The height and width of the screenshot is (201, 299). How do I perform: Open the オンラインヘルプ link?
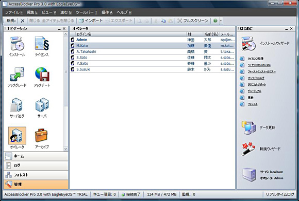(x=256, y=78)
